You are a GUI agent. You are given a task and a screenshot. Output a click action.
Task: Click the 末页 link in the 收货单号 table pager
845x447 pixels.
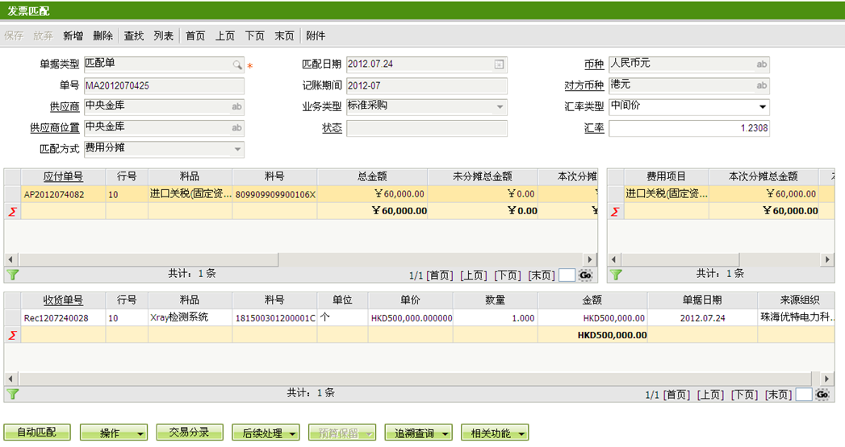(x=778, y=395)
